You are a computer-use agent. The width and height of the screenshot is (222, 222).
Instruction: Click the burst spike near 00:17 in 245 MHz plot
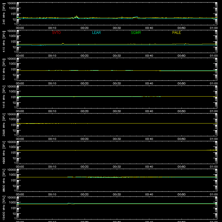(77, 17)
